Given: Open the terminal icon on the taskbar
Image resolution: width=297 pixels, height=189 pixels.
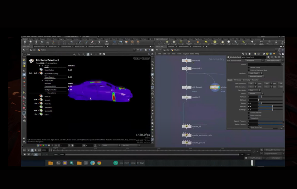Looking at the screenshot, I should [x=58, y=163].
